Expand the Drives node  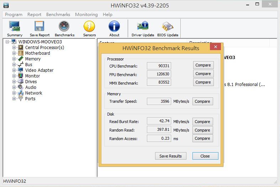[x=14, y=81]
